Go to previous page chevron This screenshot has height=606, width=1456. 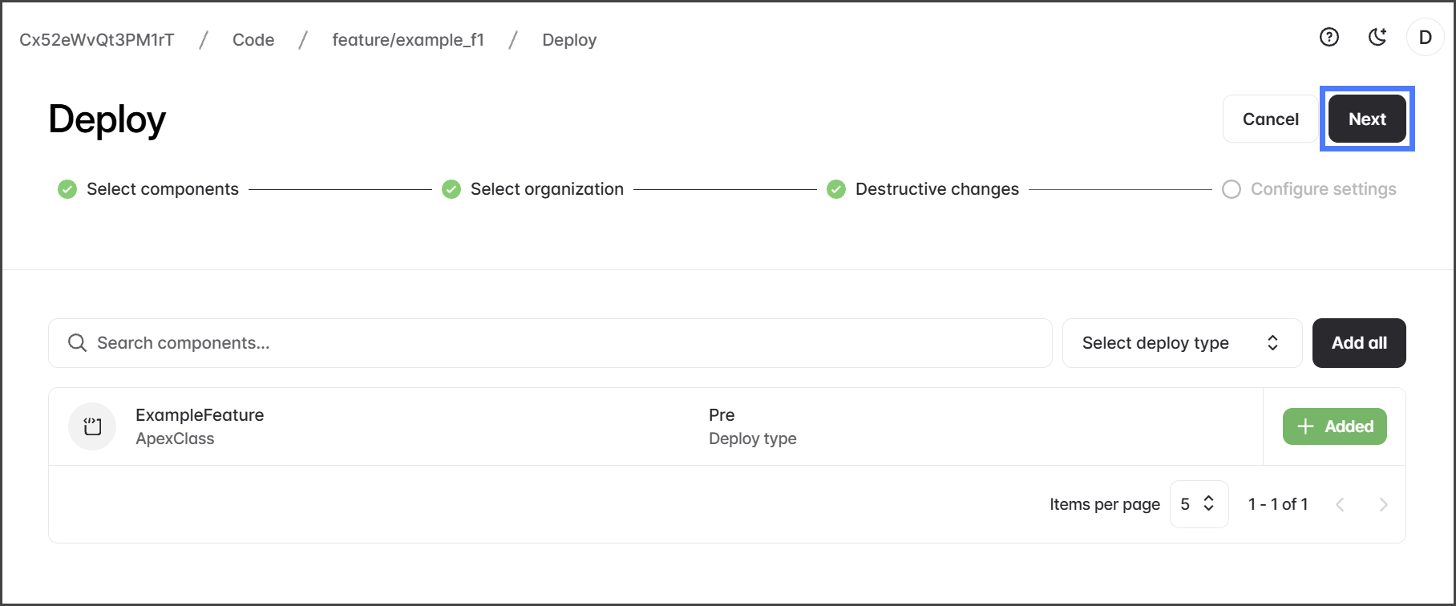[x=1340, y=504]
